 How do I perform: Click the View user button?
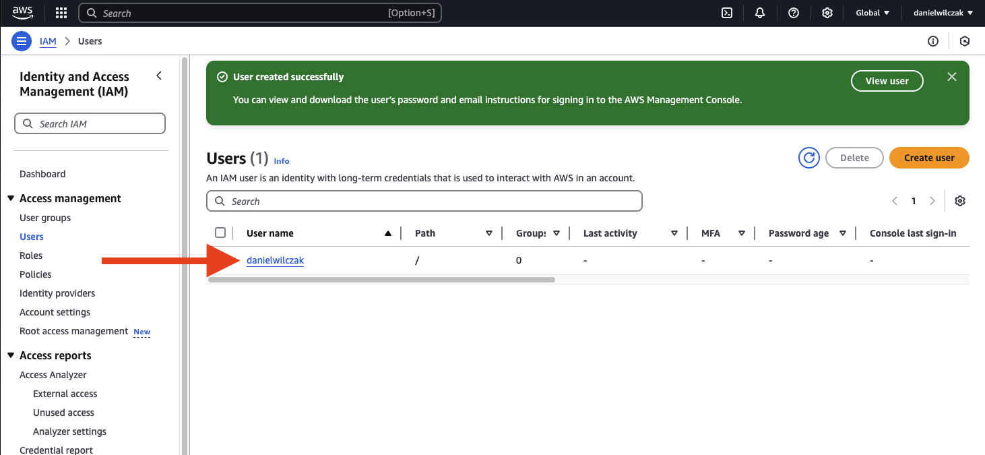pos(887,81)
